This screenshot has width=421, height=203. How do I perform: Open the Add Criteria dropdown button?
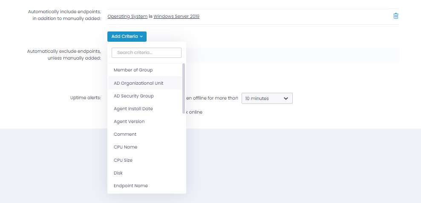(127, 37)
